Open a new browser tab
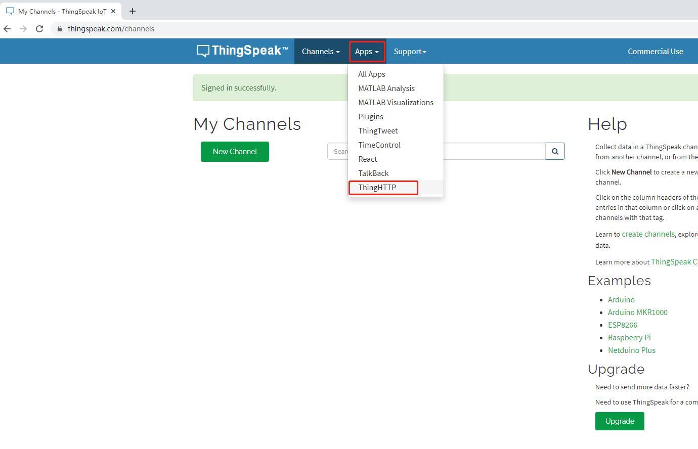The width and height of the screenshot is (698, 449). tap(133, 11)
